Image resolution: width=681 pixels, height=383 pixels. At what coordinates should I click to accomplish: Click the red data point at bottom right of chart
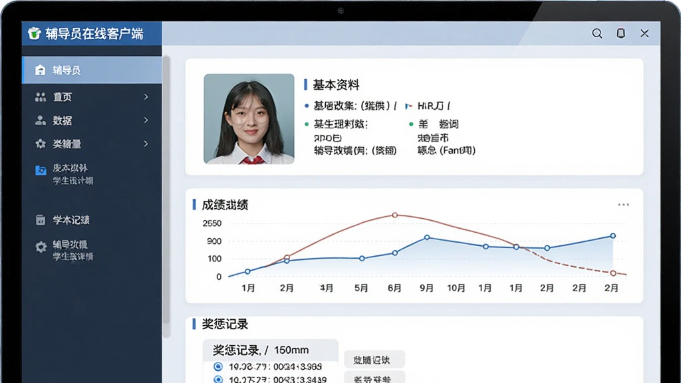click(x=613, y=273)
